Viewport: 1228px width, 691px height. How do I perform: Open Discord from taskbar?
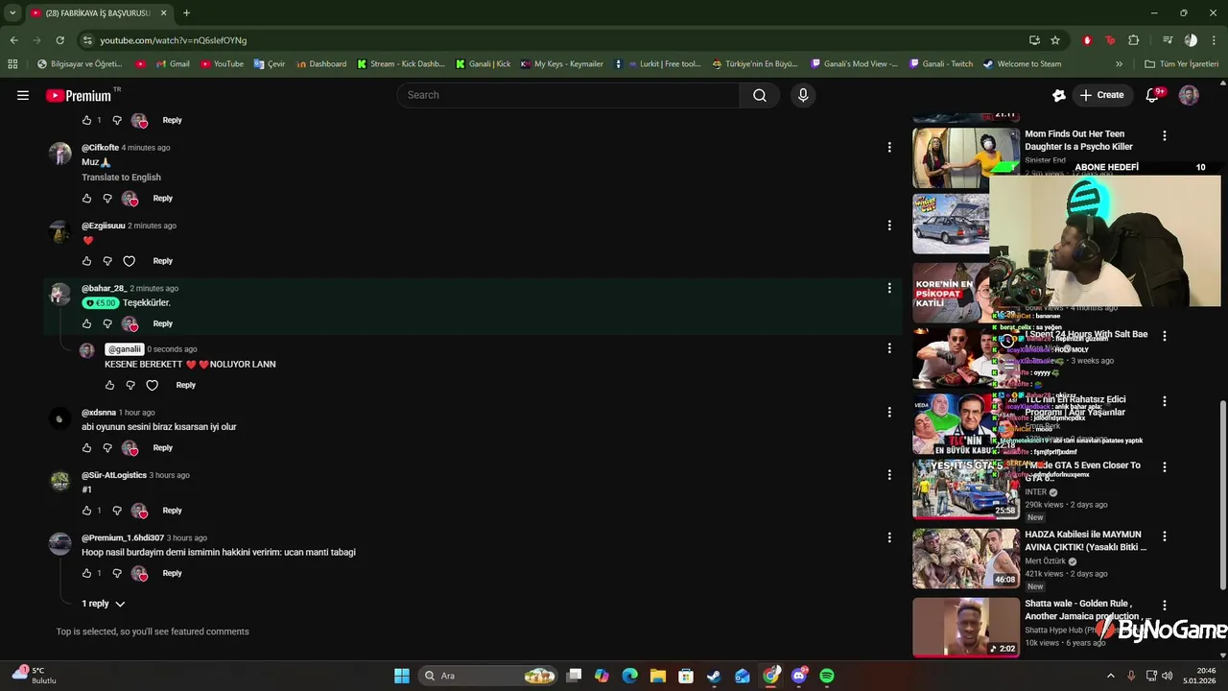799,676
